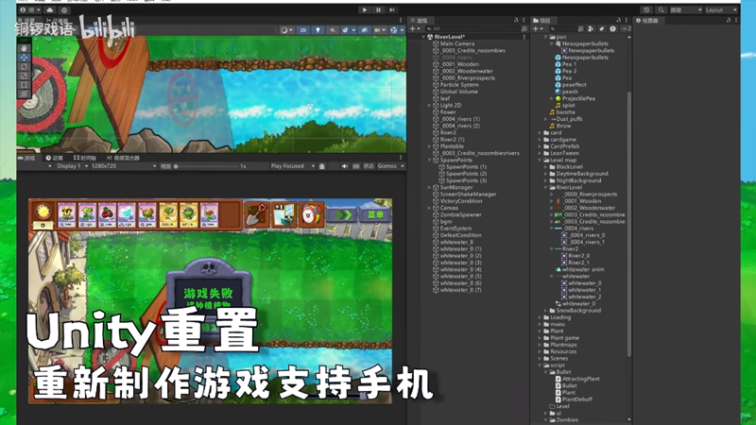Expand the card folder in the Project panel
The height and width of the screenshot is (425, 756).
click(540, 132)
